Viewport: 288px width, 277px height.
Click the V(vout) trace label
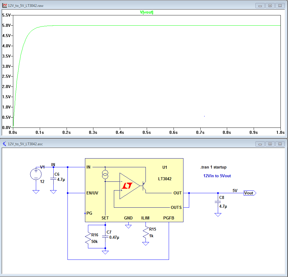[146, 12]
